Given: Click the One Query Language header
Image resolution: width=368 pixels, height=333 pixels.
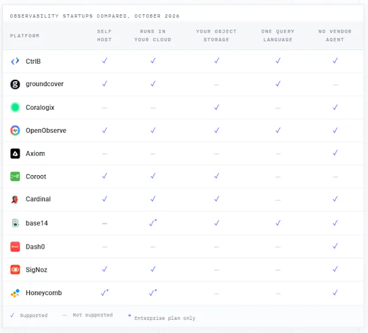Looking at the screenshot, I should [x=278, y=36].
